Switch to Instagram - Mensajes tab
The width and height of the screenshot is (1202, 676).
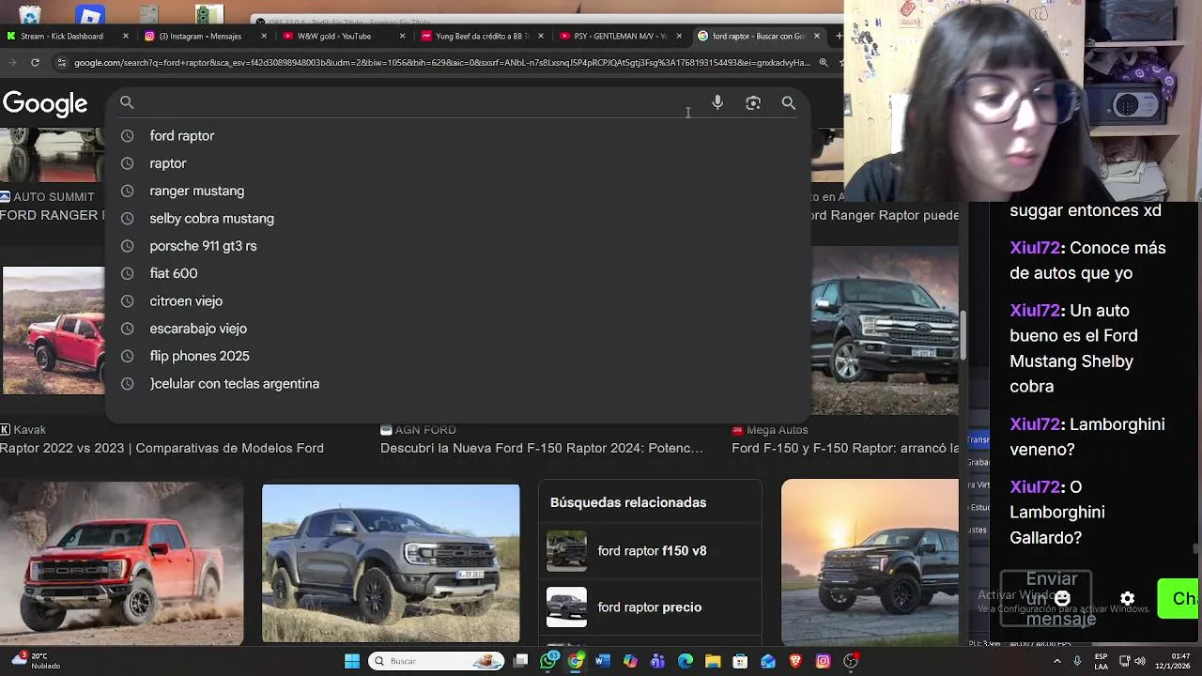coord(206,36)
